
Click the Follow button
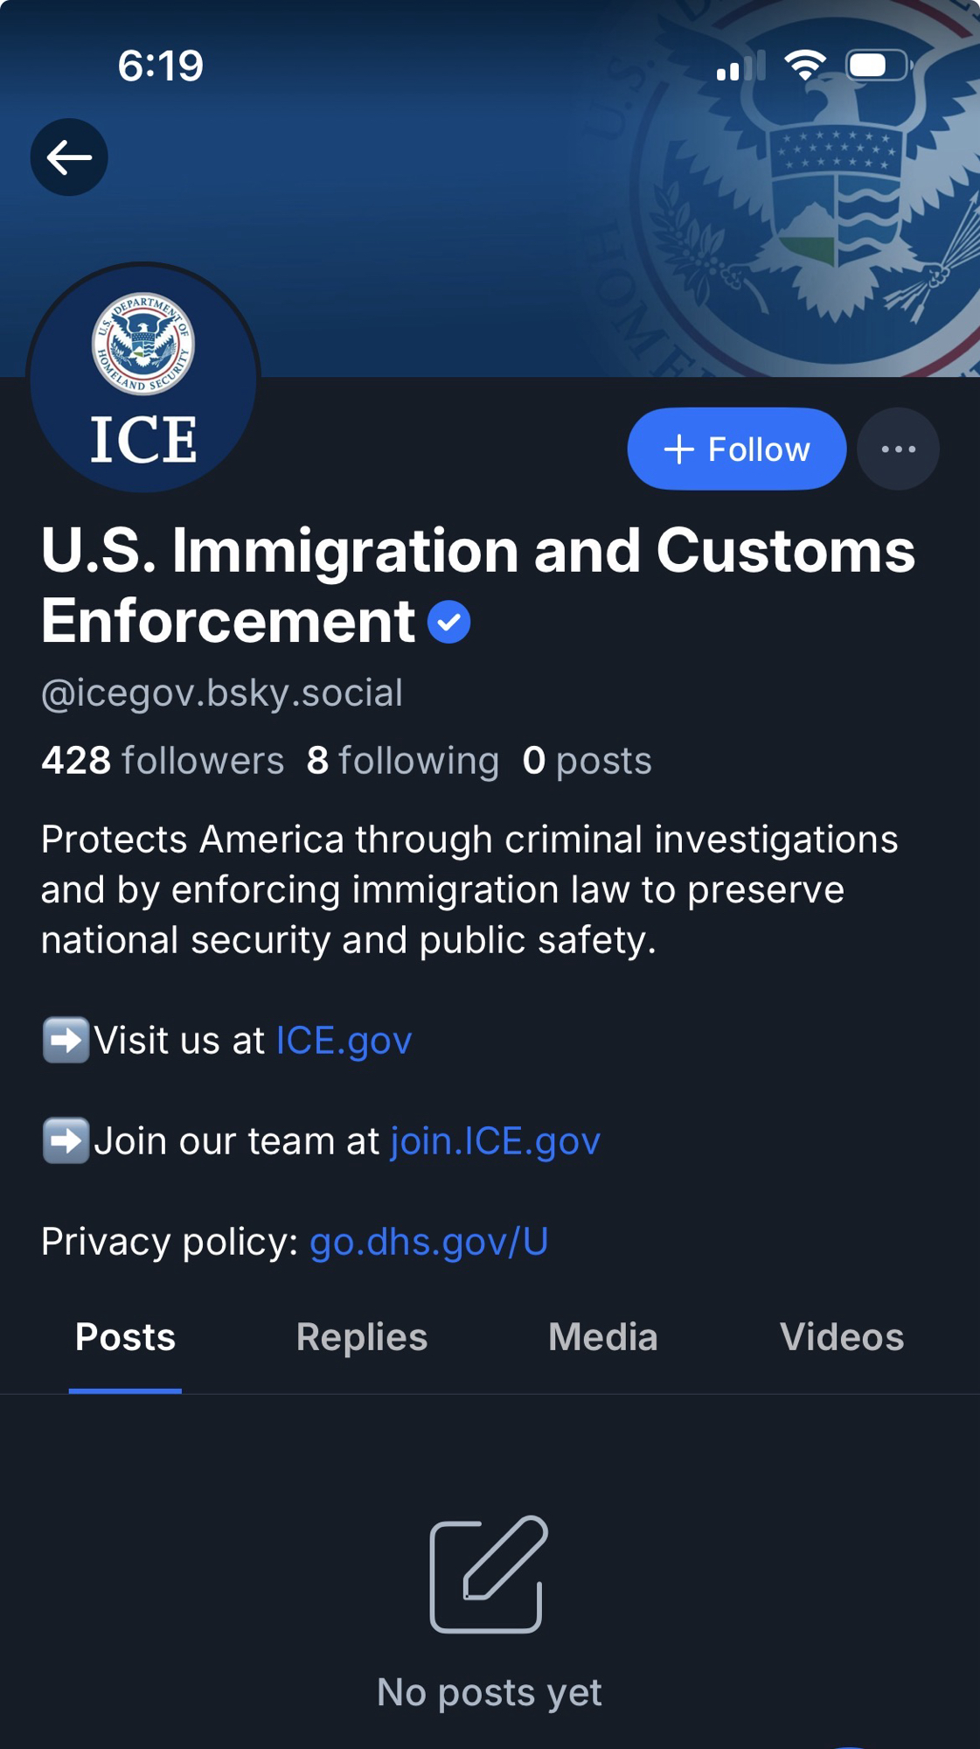[736, 449]
